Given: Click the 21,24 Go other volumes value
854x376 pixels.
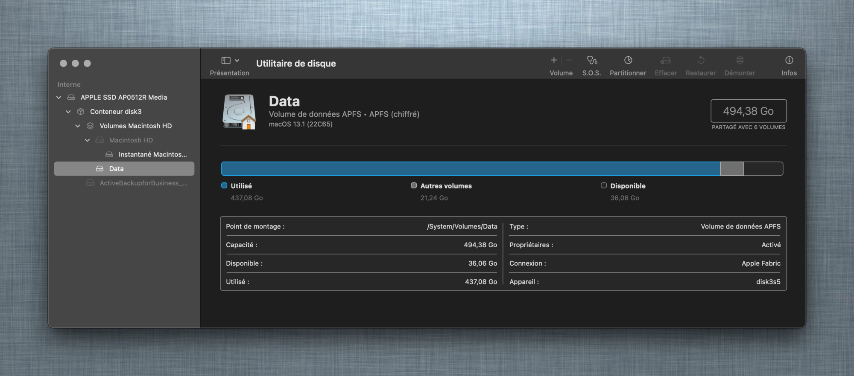Looking at the screenshot, I should [434, 198].
